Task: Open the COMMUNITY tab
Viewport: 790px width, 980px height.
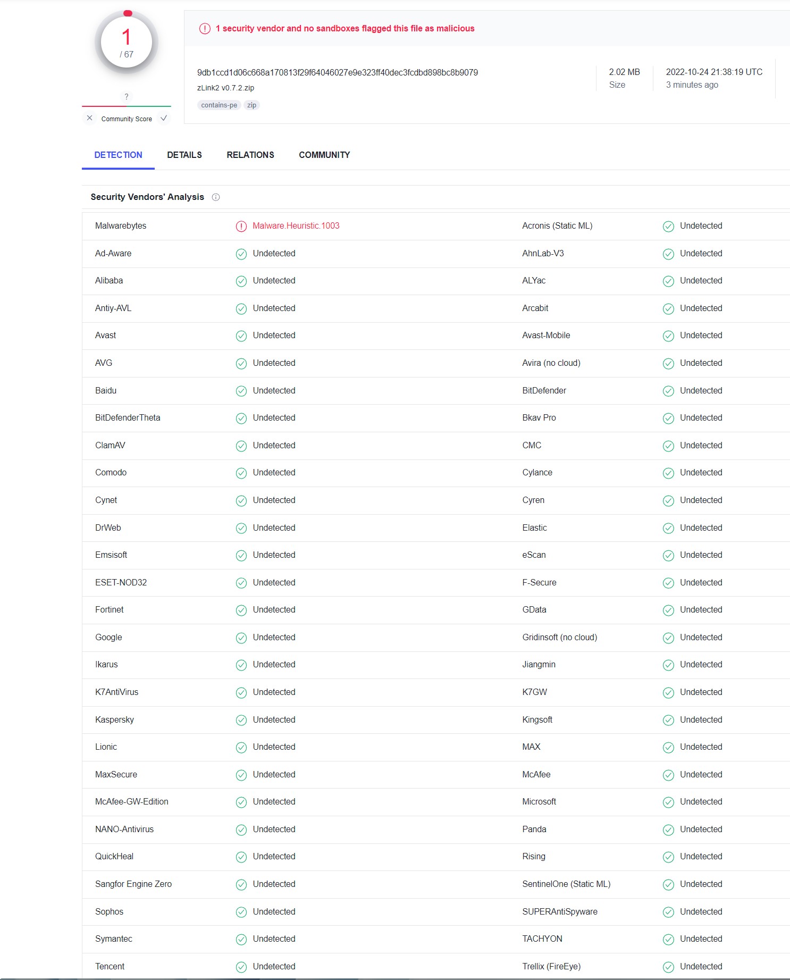Action: pyautogui.click(x=324, y=155)
